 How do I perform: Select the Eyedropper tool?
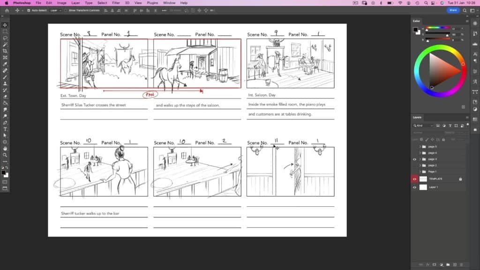point(5,64)
